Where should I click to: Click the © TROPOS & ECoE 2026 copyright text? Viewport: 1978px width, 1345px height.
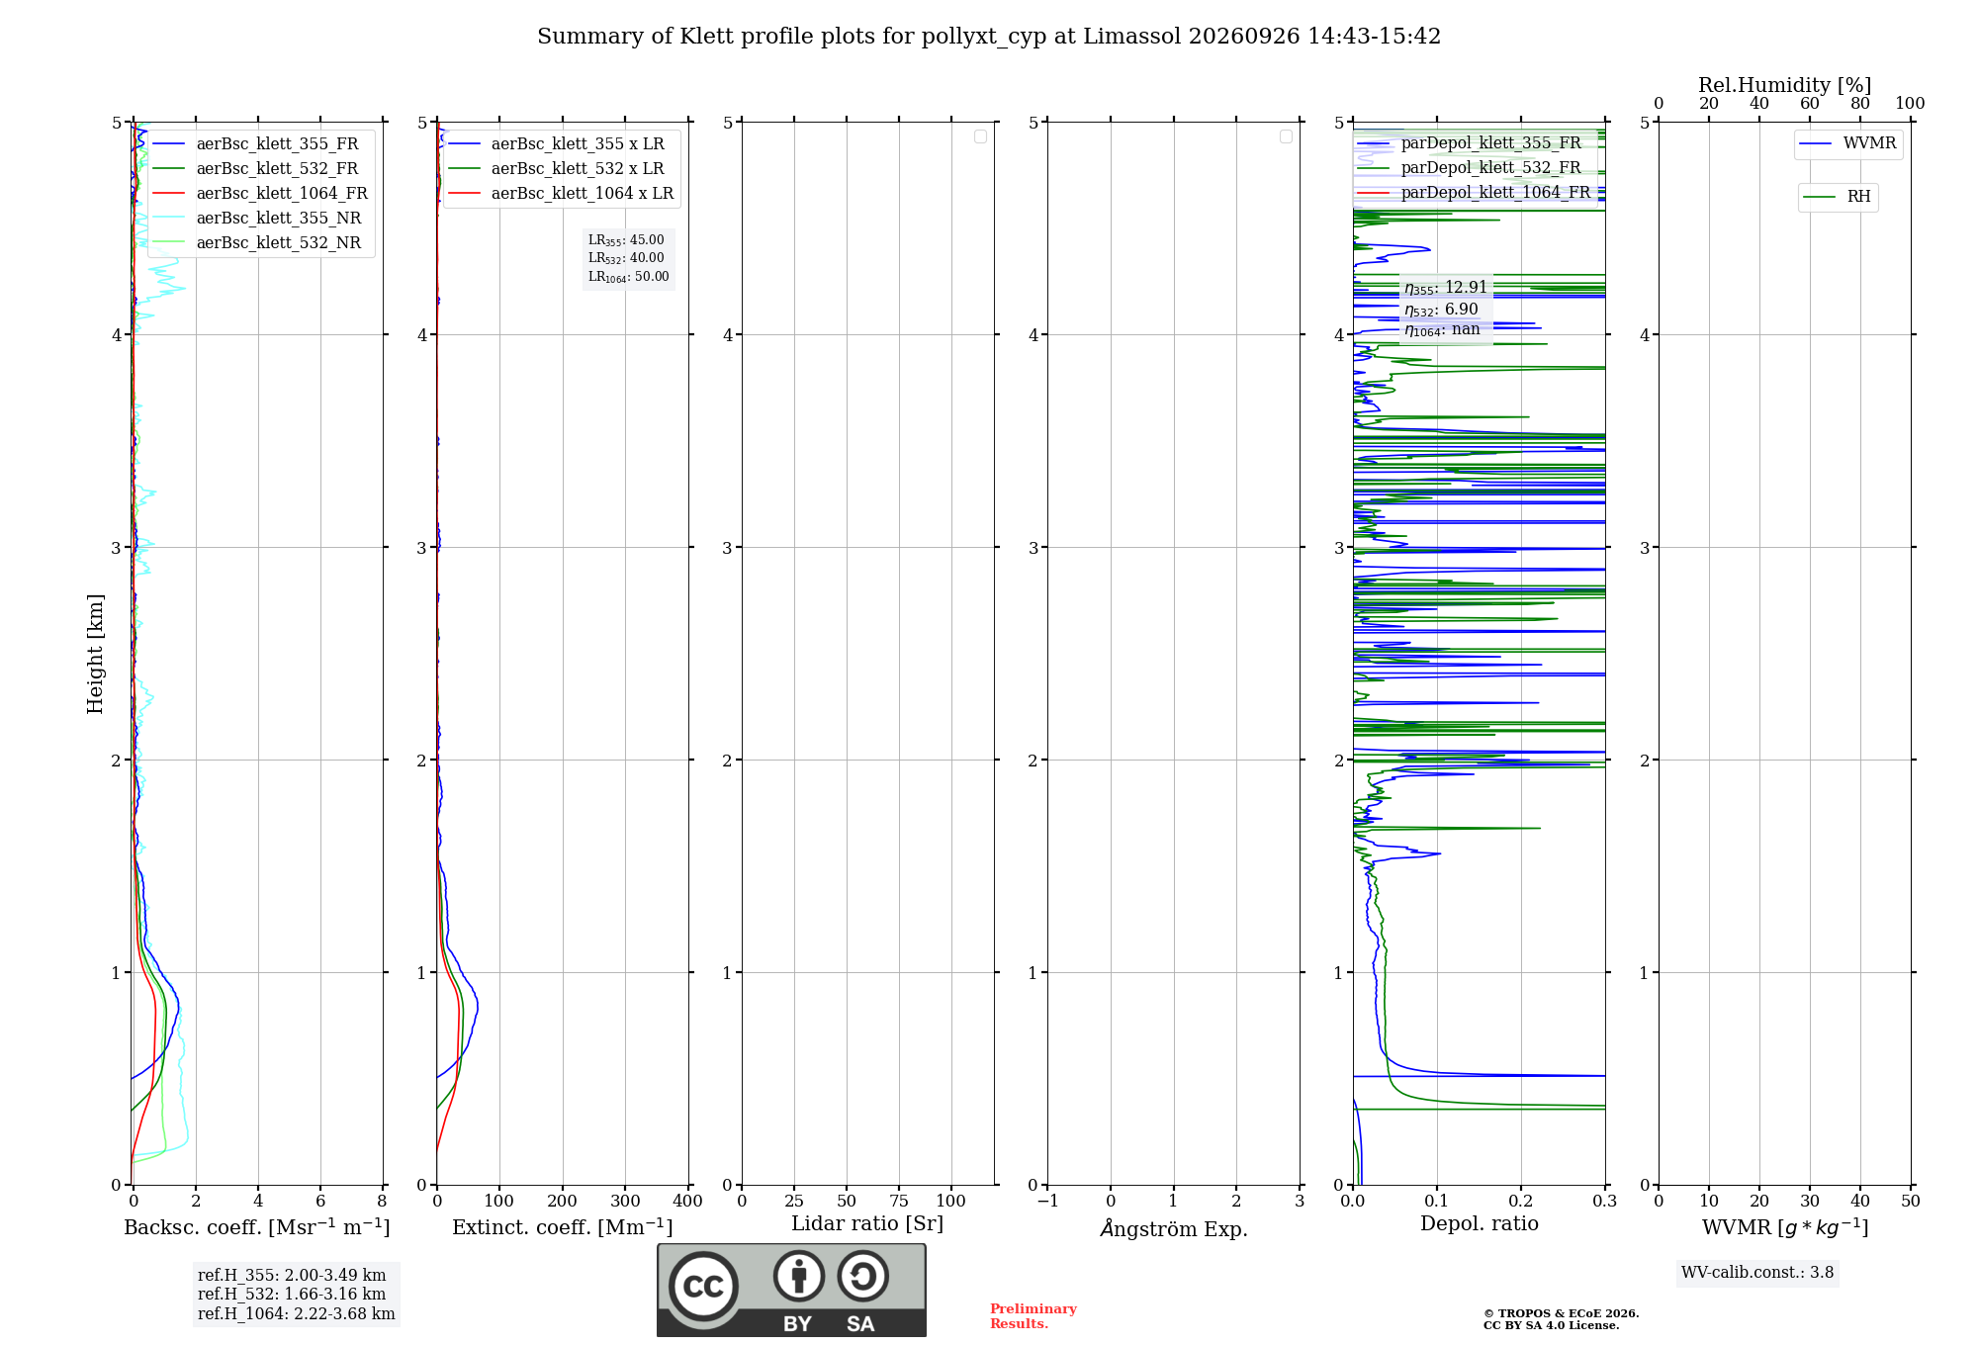tap(1562, 1313)
